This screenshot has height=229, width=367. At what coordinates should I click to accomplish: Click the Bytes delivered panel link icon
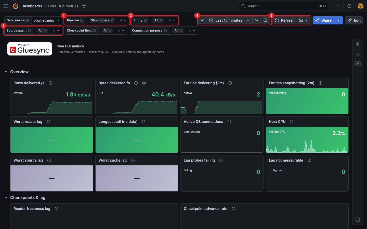[144, 83]
